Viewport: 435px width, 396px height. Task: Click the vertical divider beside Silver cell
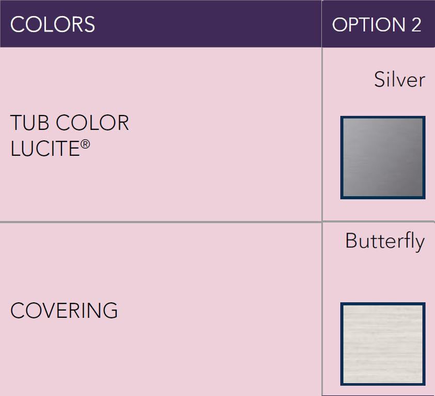pos(322,134)
